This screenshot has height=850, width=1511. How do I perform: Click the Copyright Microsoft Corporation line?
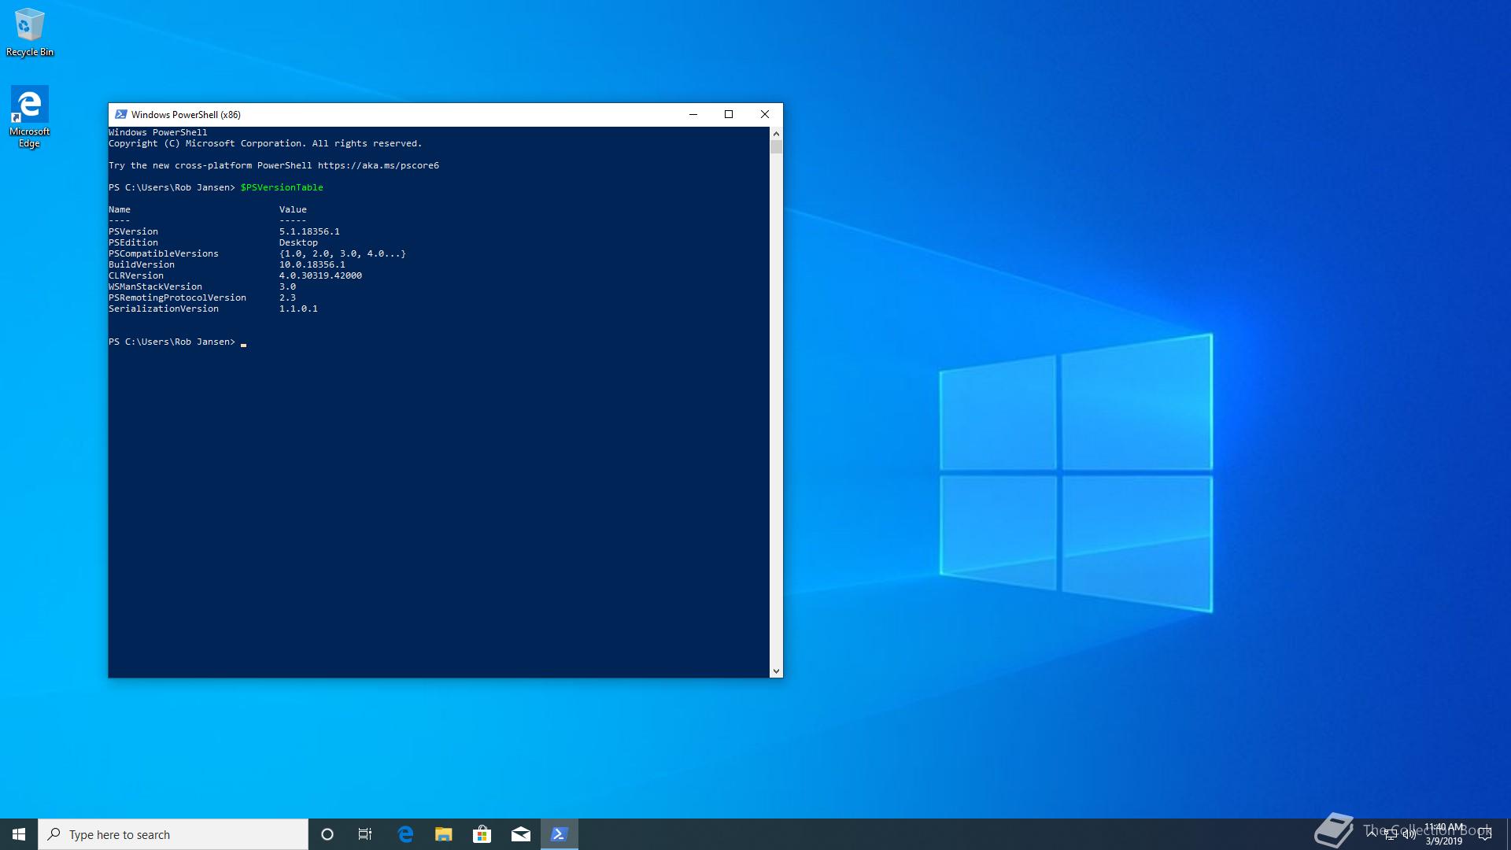tap(265, 143)
